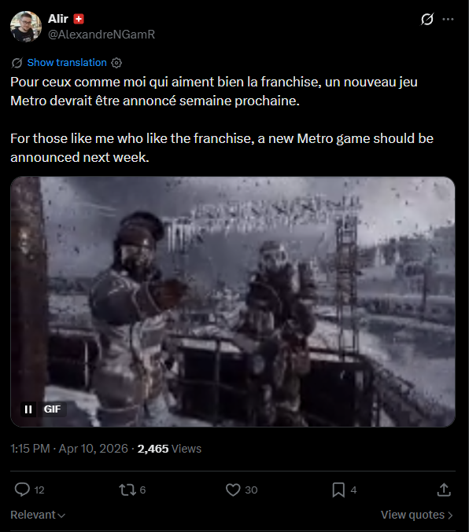Click Show translation link
This screenshot has width=469, height=532.
coord(67,62)
